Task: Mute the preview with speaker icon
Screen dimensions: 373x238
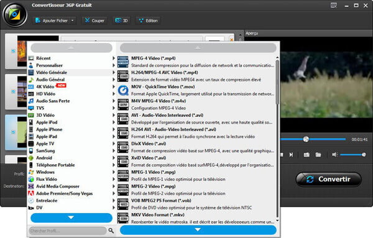Action: (334, 155)
